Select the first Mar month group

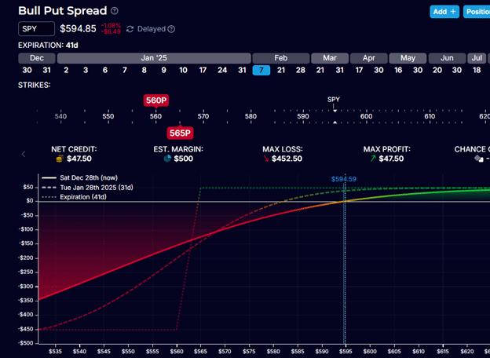tap(330, 58)
